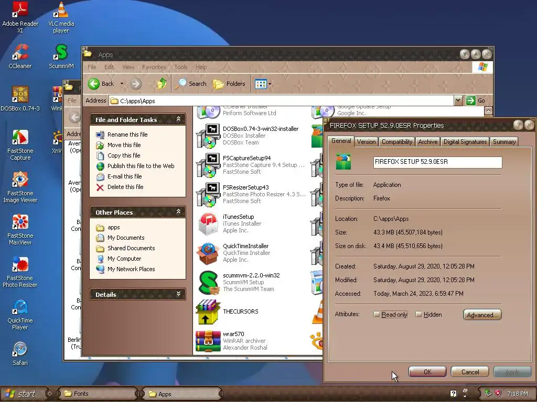Select FSCaptureSetup94 file icon
Viewport: 537px width, 402px height.
pyautogui.click(x=208, y=165)
